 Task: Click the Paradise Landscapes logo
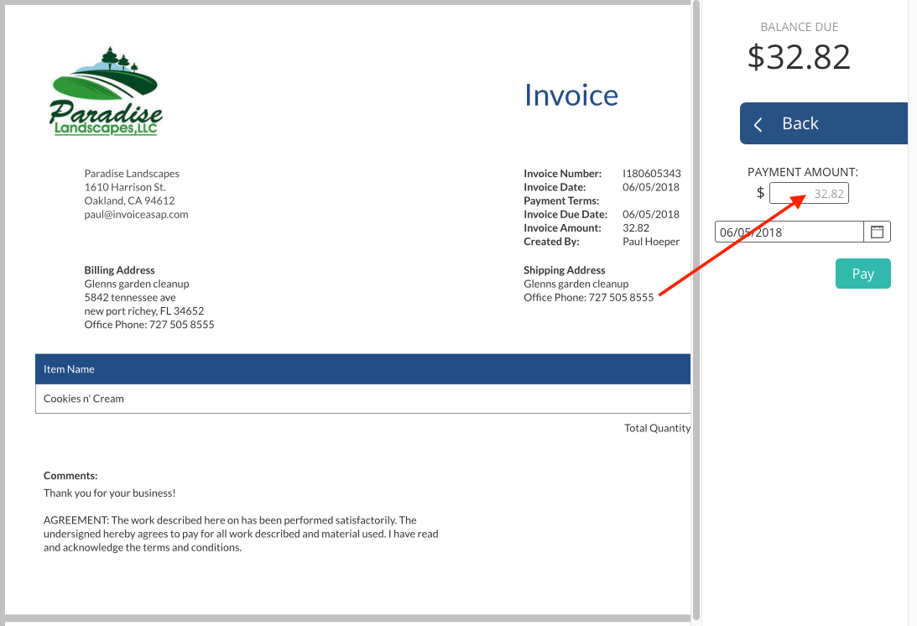[x=106, y=92]
